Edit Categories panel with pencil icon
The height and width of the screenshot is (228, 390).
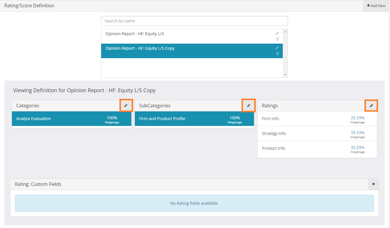pyautogui.click(x=126, y=106)
